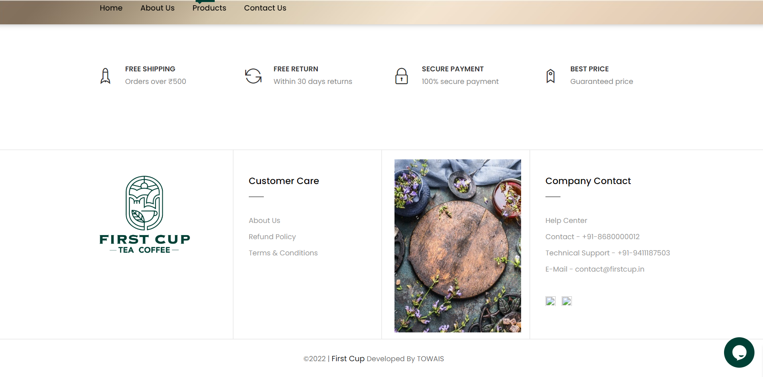Open the chat bubble widget
The image size is (763, 377).
pos(739,352)
